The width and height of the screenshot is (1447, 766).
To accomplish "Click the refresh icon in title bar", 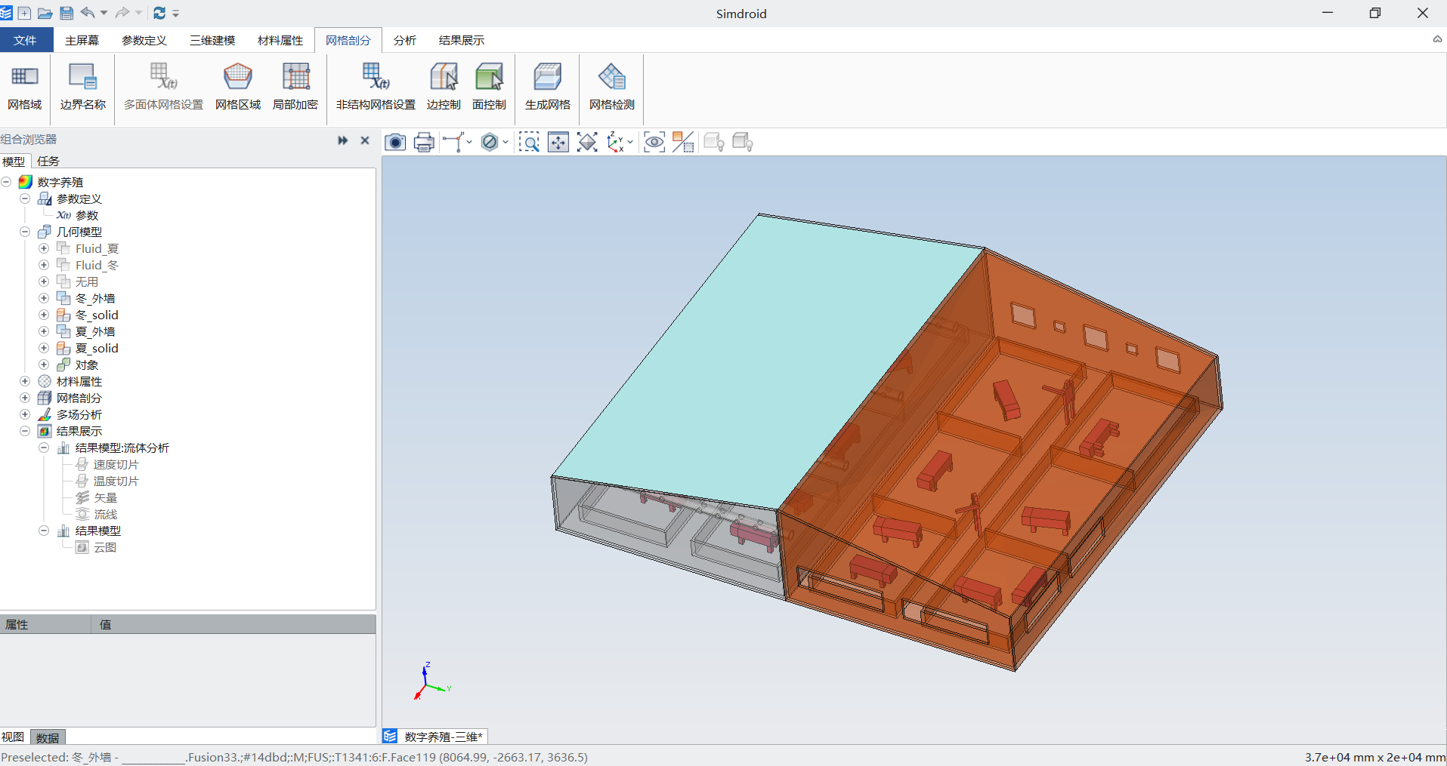I will [x=159, y=13].
